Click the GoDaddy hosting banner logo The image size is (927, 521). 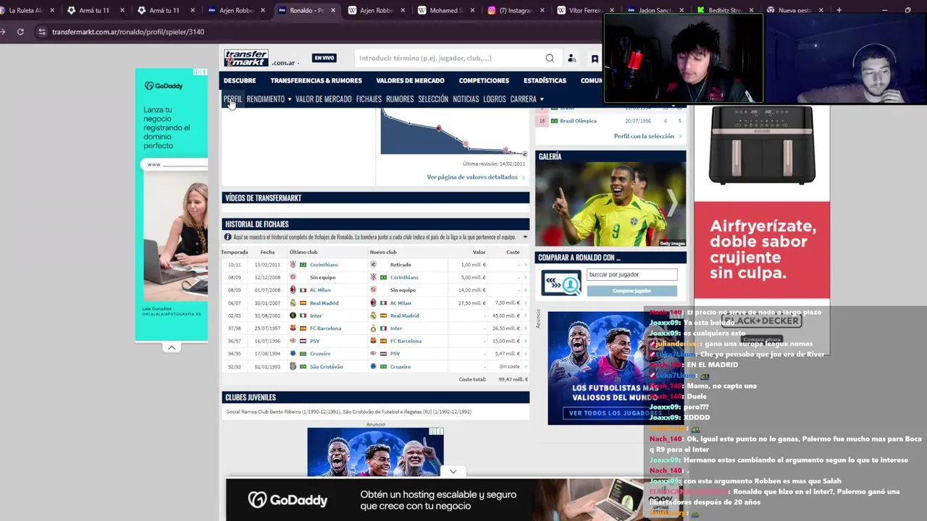click(x=288, y=500)
